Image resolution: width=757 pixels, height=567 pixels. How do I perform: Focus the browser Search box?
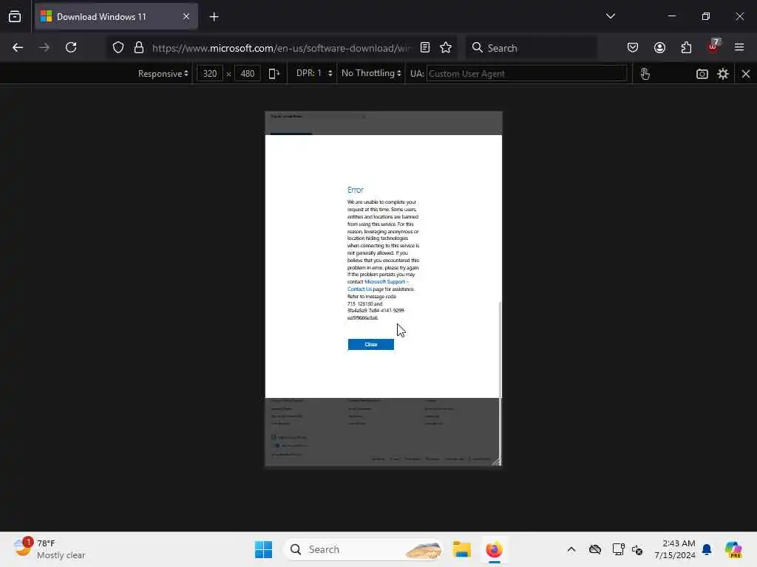coord(531,48)
